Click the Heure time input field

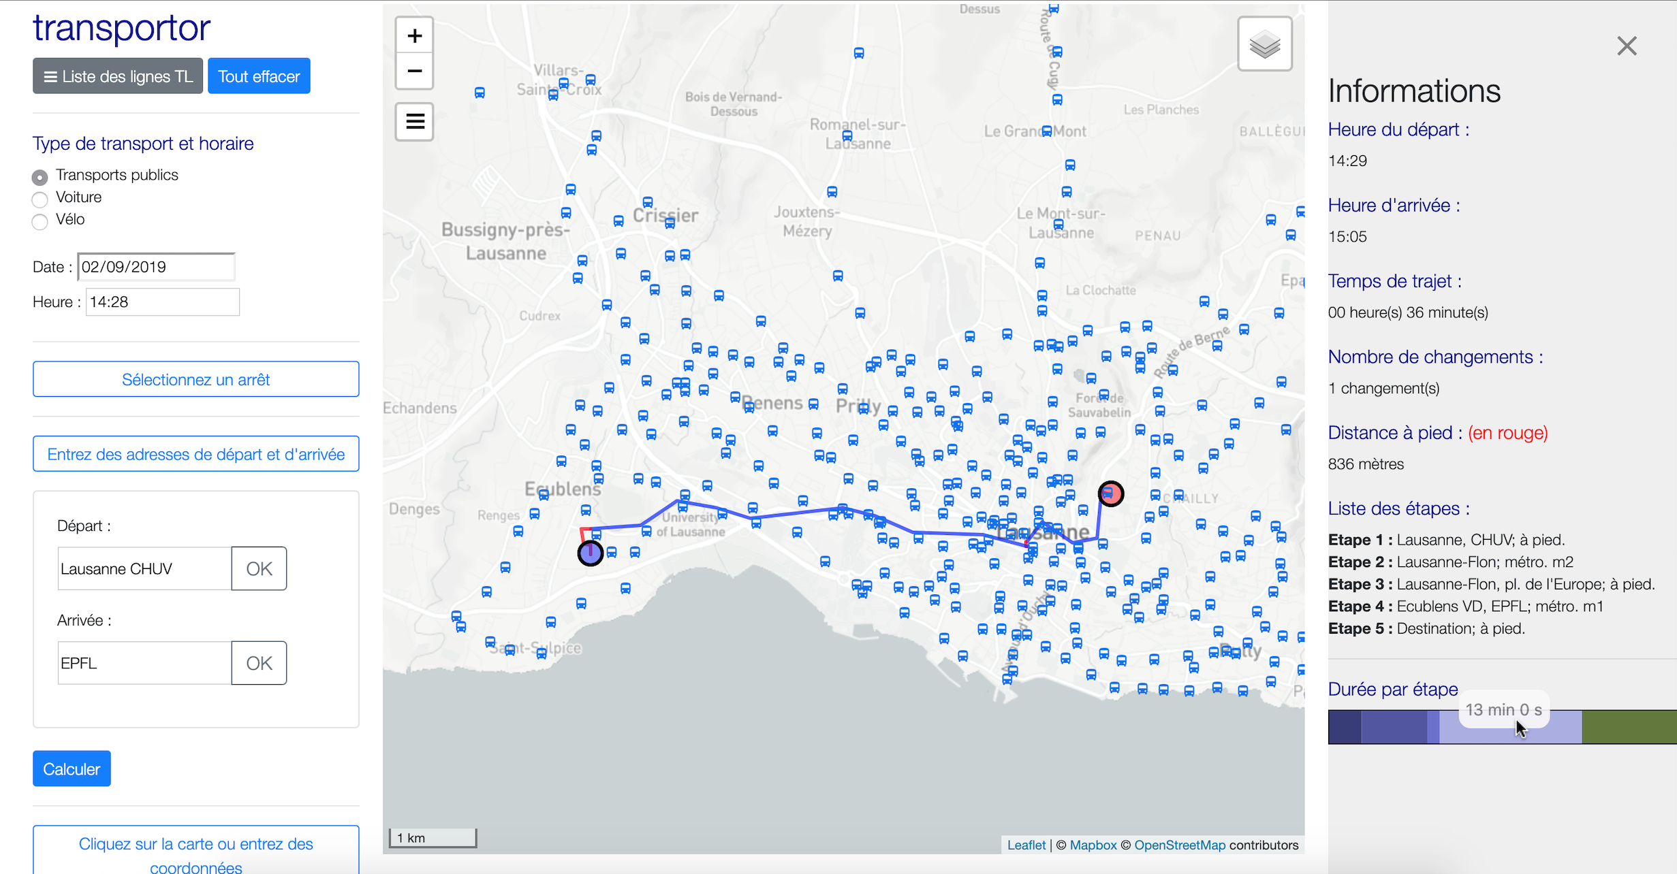(x=162, y=302)
